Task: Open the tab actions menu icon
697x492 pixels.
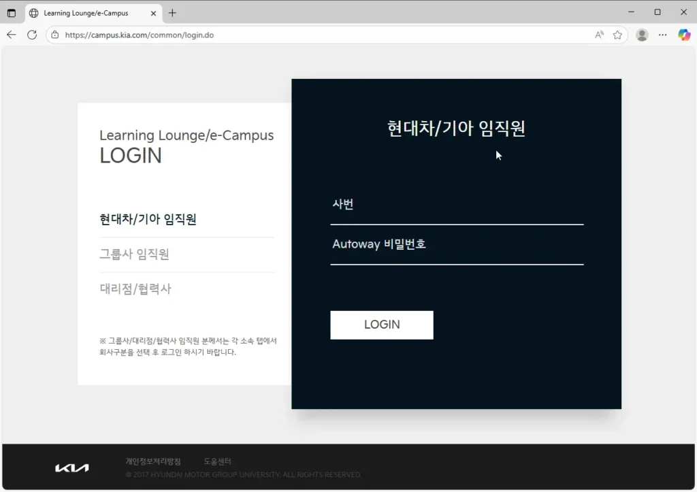Action: 12,13
